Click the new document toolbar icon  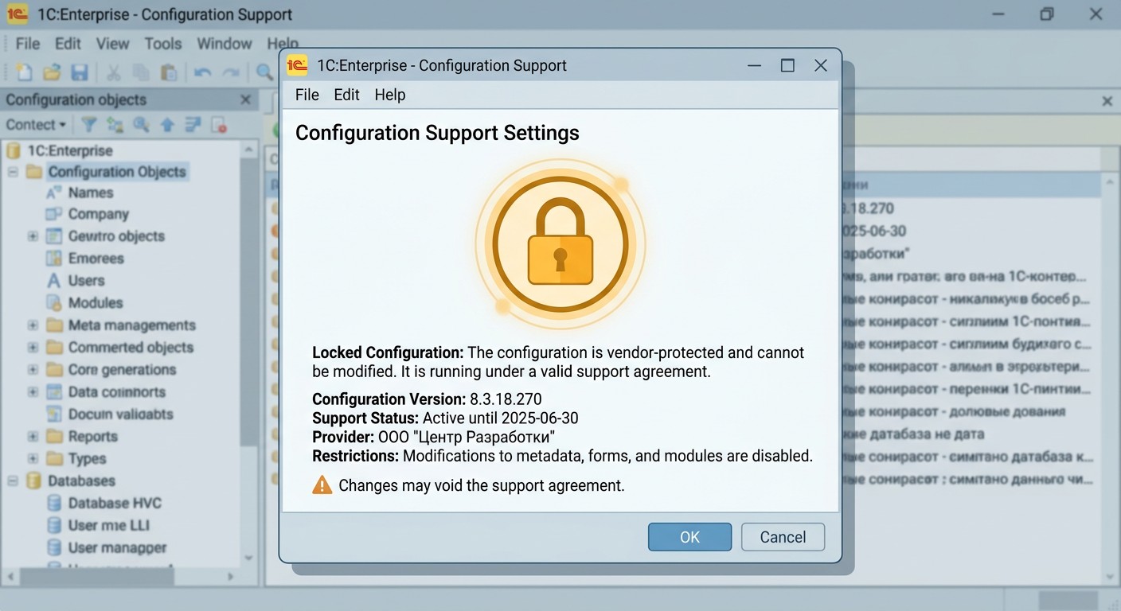pyautogui.click(x=25, y=72)
